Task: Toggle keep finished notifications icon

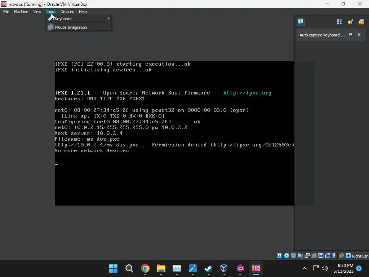Action: (350, 22)
